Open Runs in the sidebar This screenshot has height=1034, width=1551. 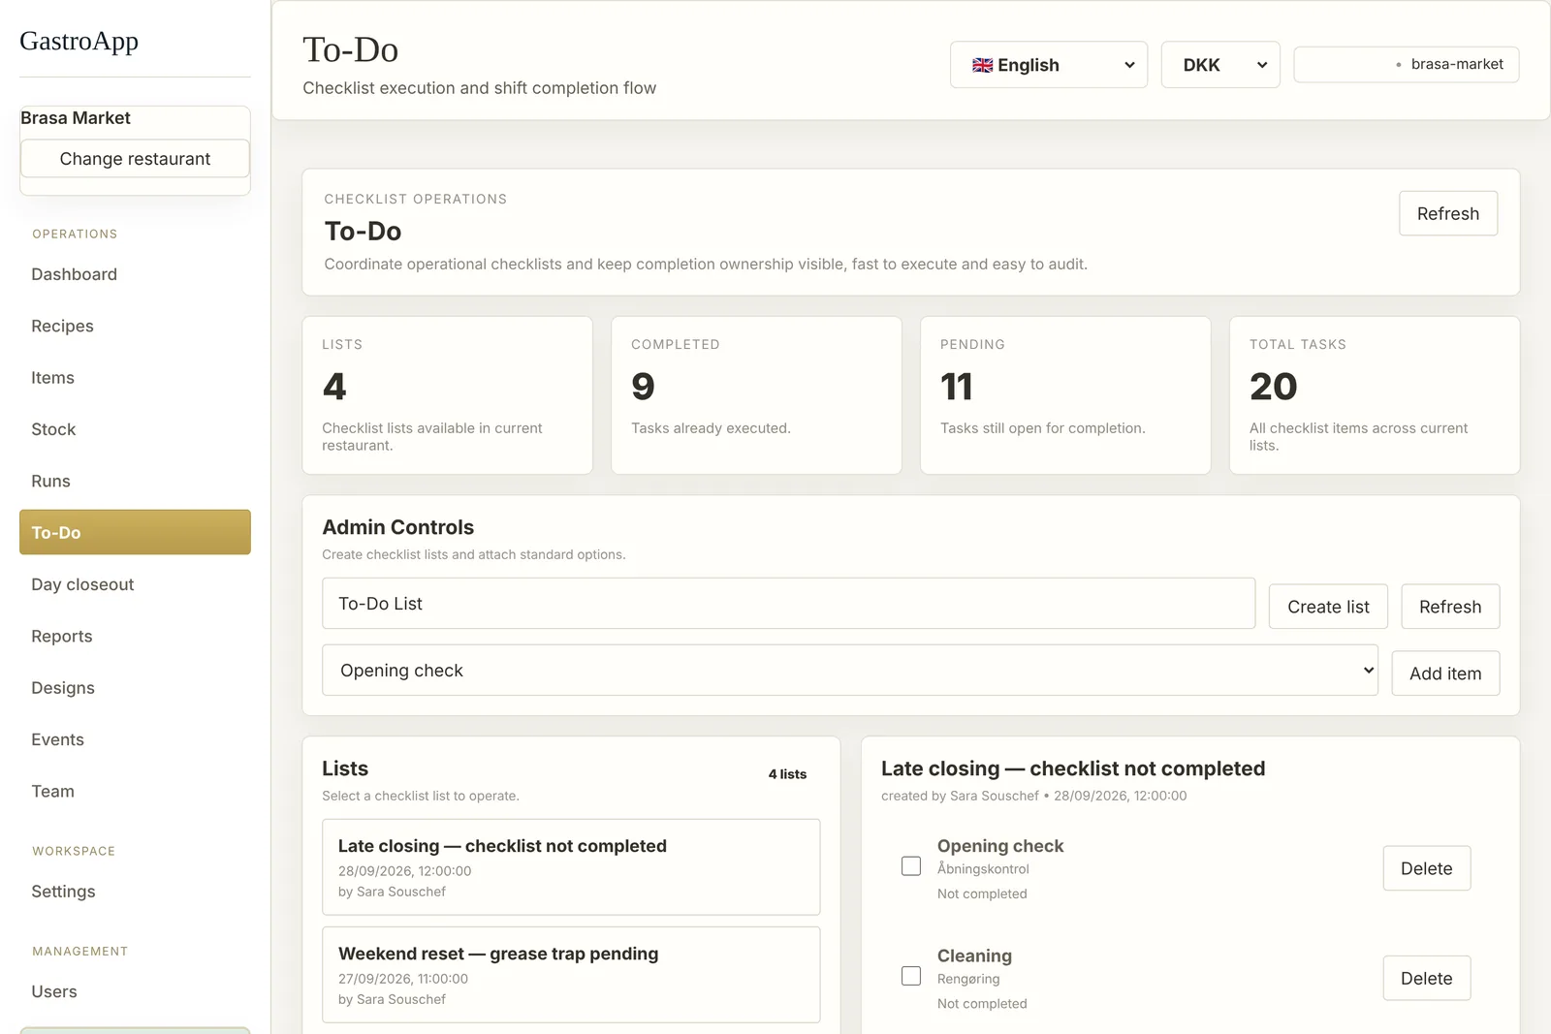point(135,481)
